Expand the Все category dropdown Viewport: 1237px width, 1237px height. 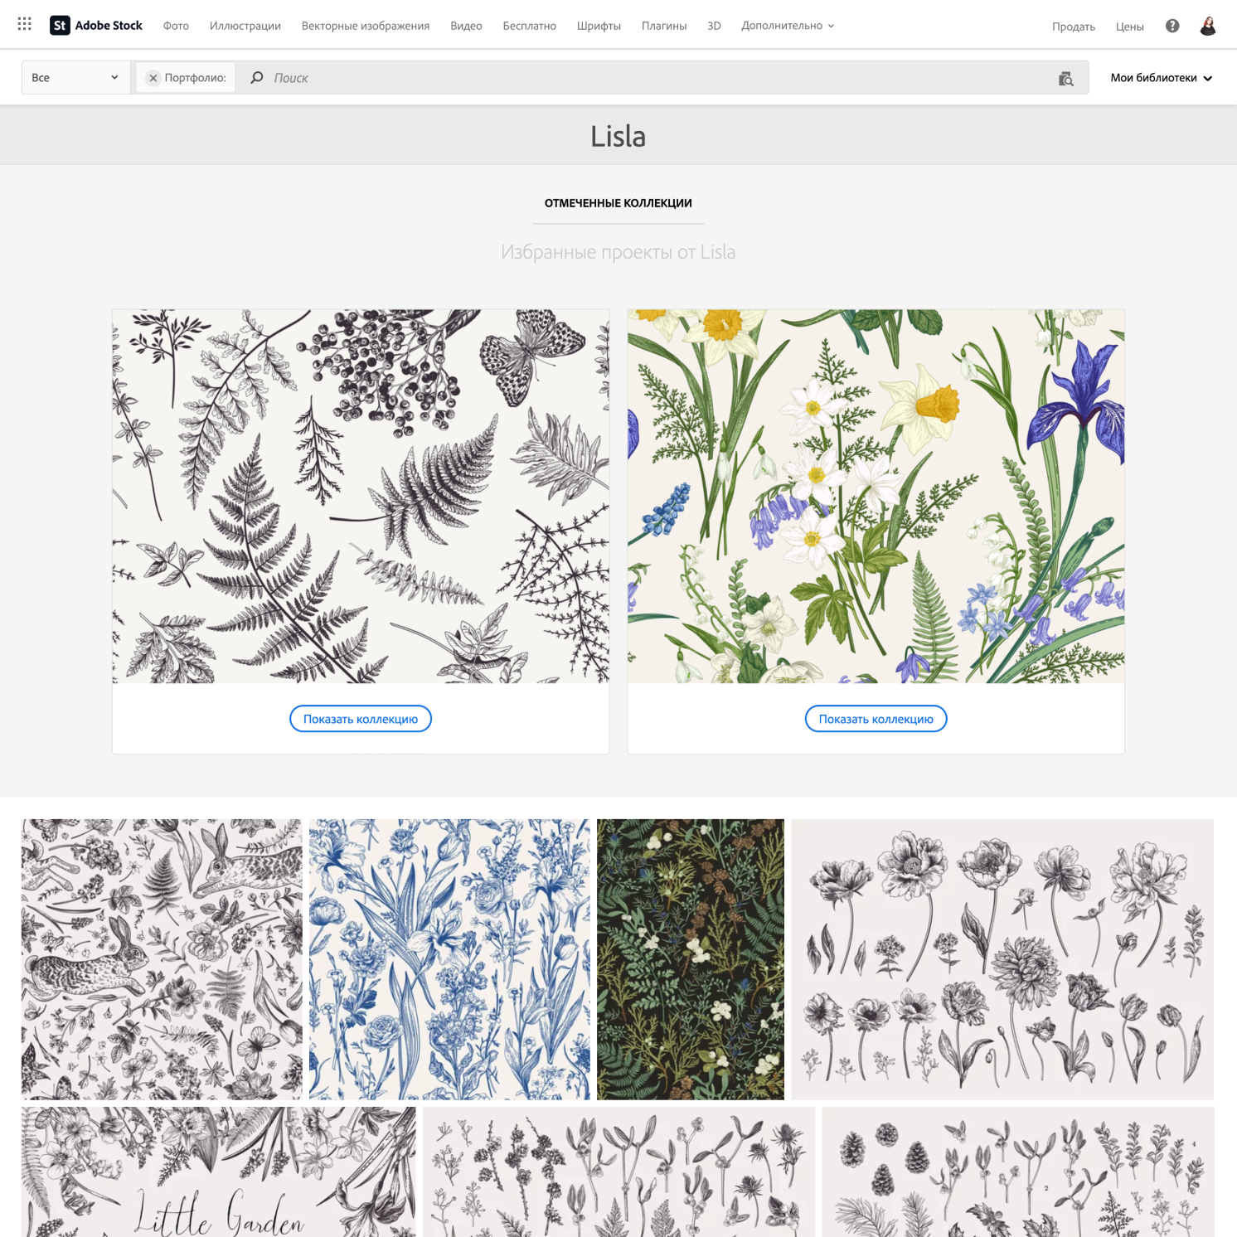[x=75, y=78]
